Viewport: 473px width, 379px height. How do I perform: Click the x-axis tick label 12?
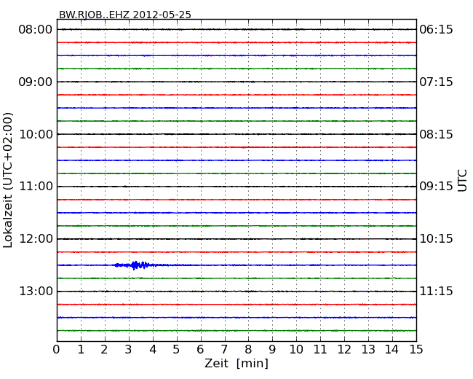click(x=344, y=349)
